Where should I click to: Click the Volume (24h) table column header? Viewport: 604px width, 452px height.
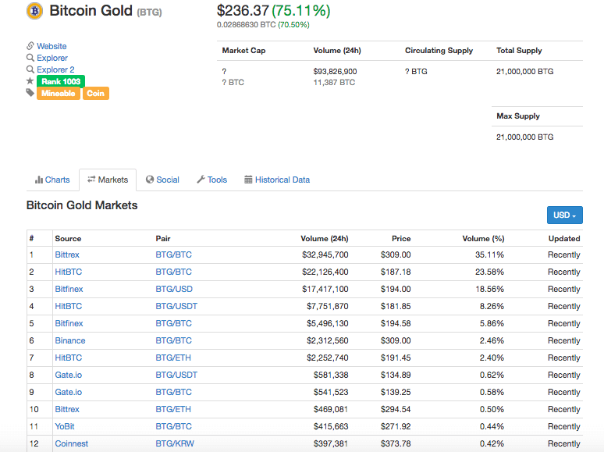pos(324,238)
